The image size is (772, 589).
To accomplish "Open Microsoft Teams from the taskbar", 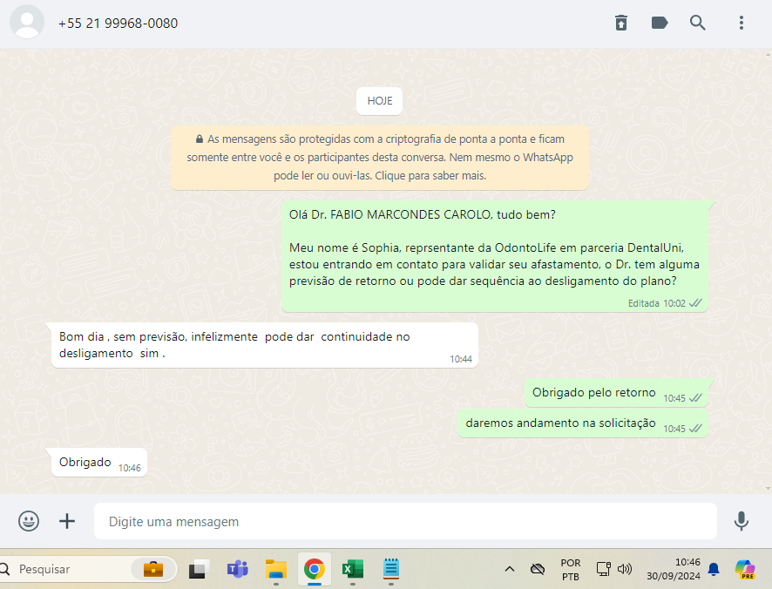I will pos(237,569).
